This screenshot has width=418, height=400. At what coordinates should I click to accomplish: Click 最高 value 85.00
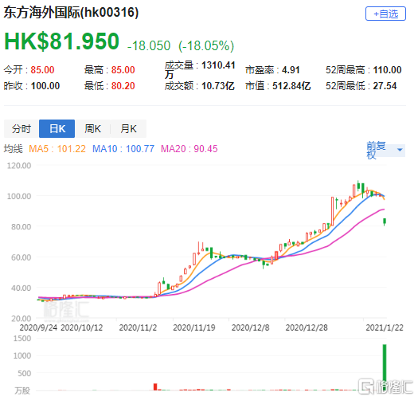[123, 70]
